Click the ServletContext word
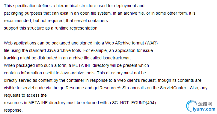This screenshot has width=217, height=114. pyautogui.click(x=174, y=88)
